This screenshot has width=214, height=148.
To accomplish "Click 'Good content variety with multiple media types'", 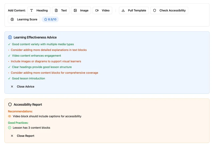I will point(43,44).
